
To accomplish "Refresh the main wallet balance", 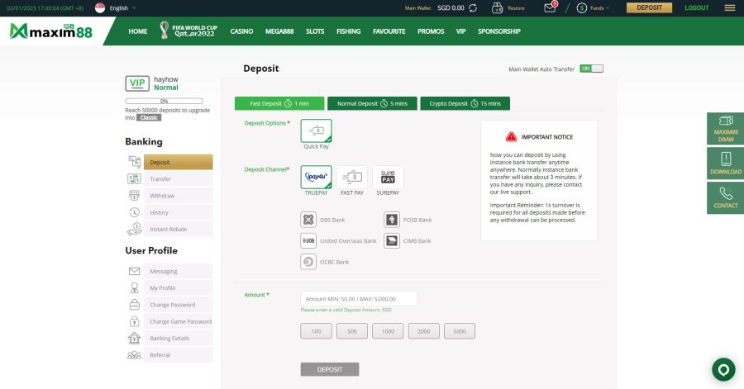I will 473,8.
